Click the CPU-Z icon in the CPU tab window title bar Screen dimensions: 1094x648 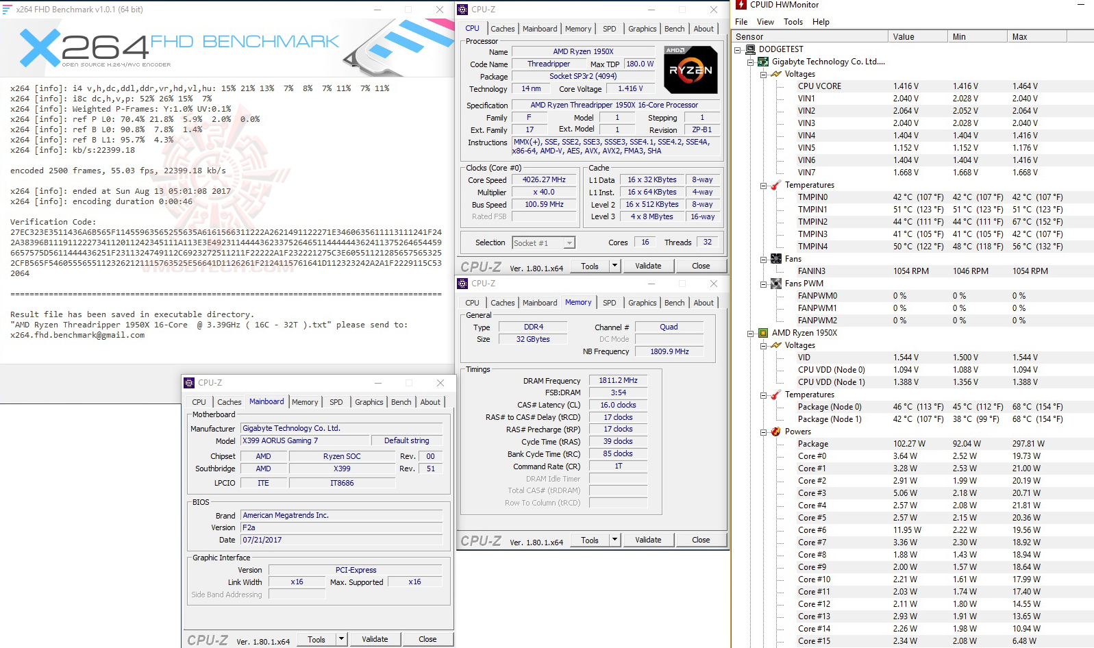point(462,10)
